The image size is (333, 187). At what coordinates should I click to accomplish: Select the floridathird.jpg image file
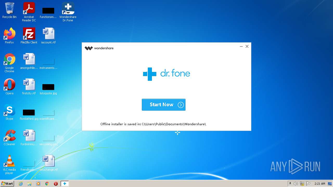[x=29, y=115]
